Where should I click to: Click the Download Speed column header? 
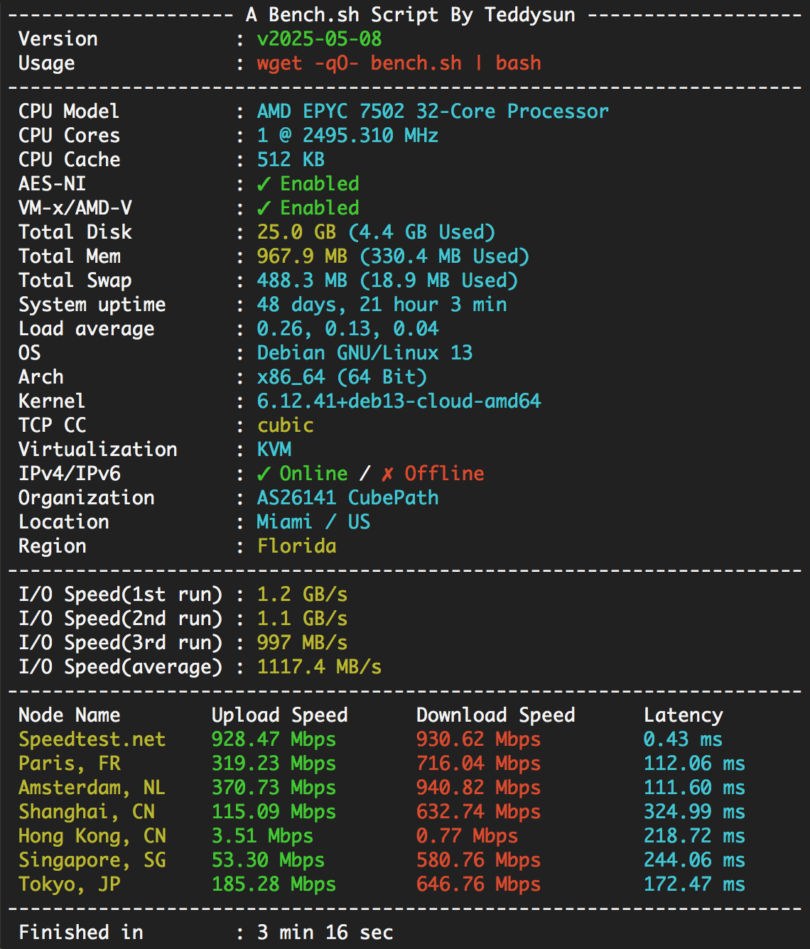(495, 715)
